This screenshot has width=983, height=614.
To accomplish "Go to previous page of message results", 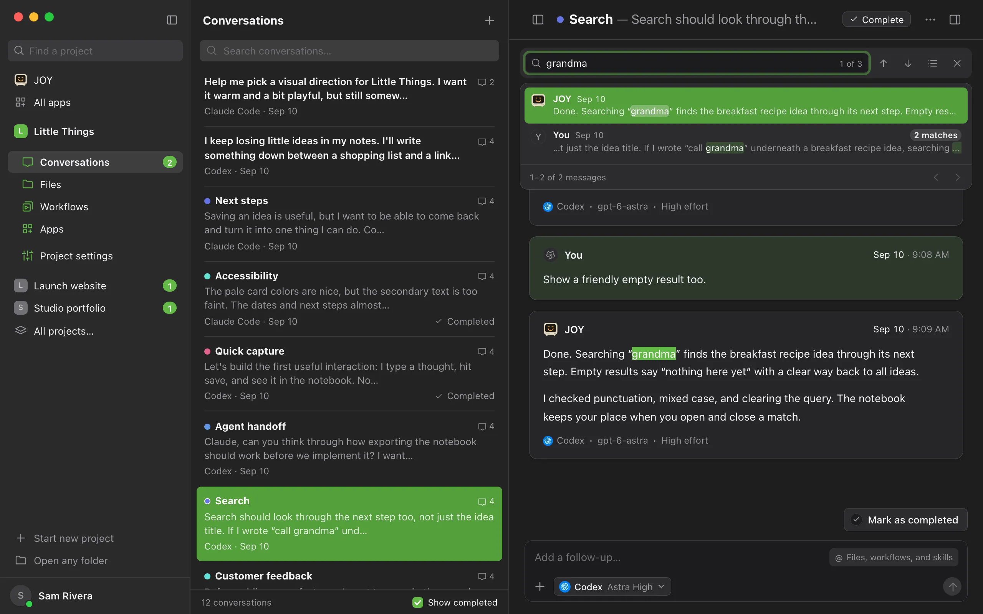I will 936,177.
